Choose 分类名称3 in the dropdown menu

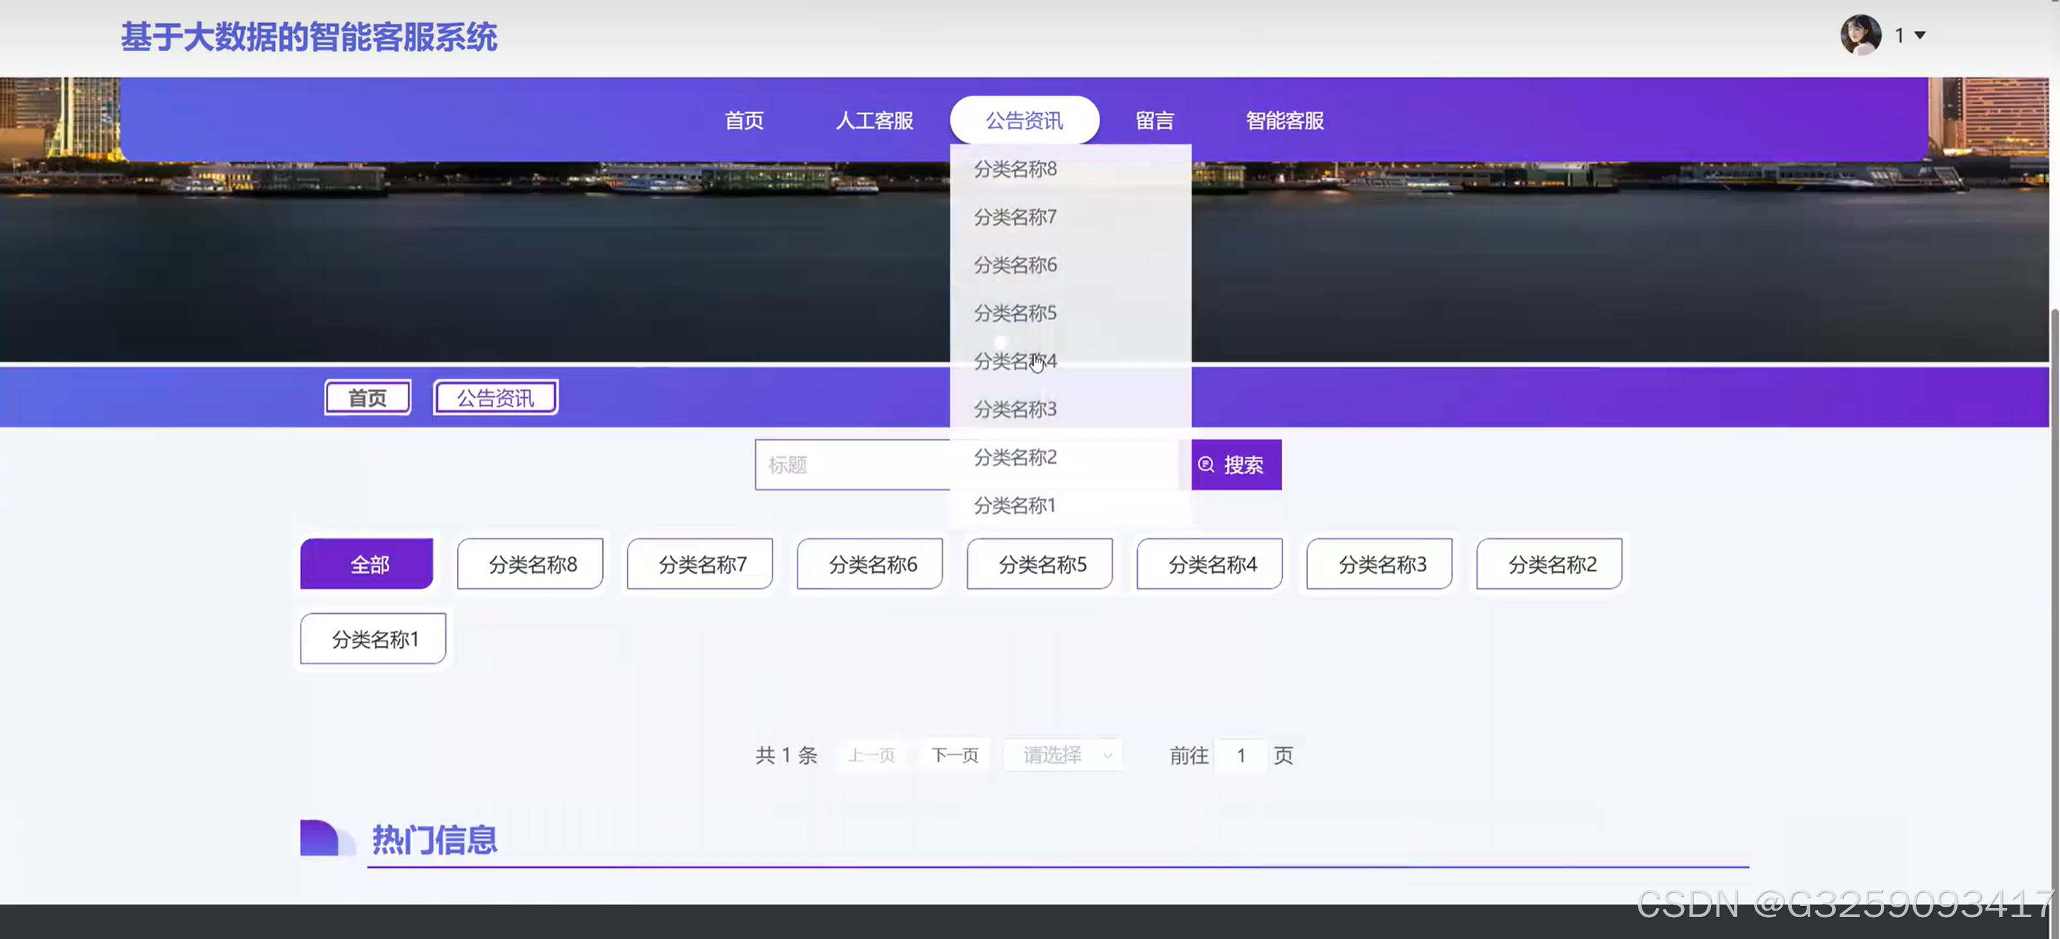click(1070, 409)
